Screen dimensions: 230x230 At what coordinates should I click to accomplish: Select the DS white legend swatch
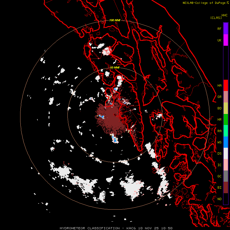pyautogui.click(x=226, y=153)
